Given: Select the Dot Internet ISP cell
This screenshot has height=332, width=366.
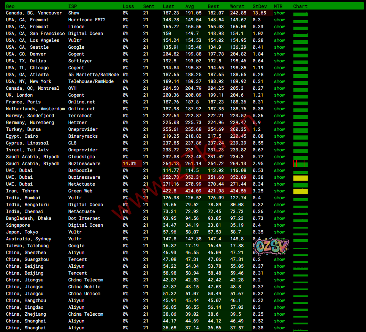Looking at the screenshot, I should (x=84, y=218).
